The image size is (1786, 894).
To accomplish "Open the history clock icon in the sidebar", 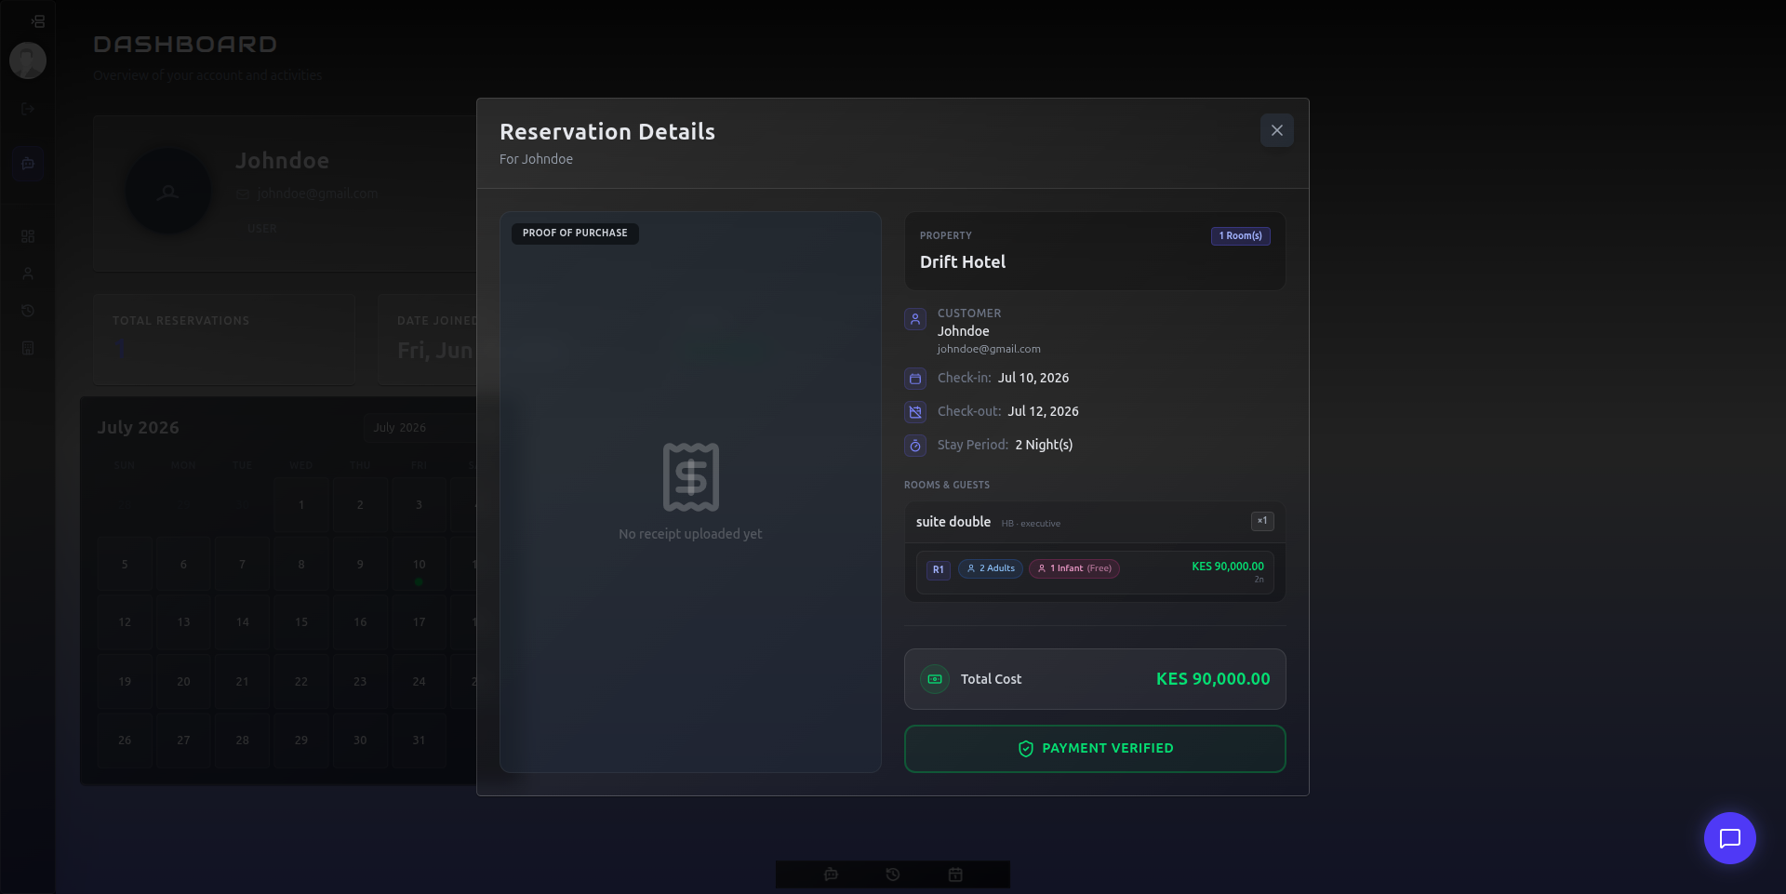I will 28,311.
